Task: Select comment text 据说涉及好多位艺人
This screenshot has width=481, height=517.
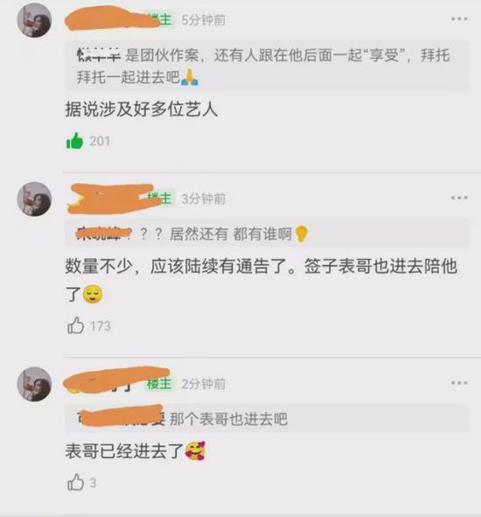Action: 142,109
